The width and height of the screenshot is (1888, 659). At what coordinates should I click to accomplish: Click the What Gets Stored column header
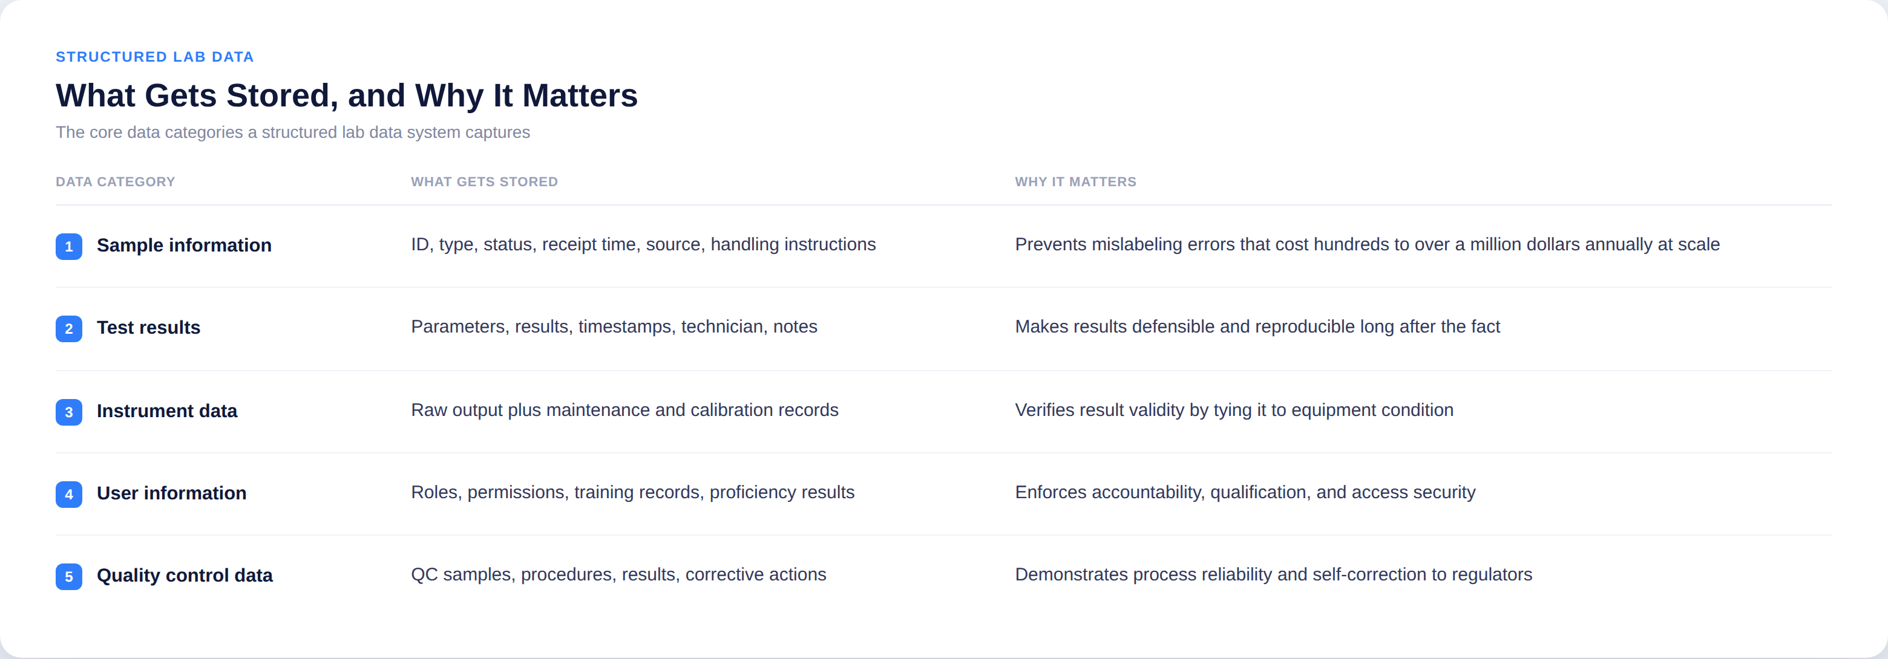click(483, 181)
